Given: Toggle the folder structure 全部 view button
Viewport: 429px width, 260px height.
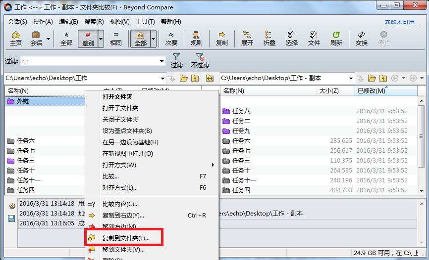Looking at the screenshot, I should 140,39.
